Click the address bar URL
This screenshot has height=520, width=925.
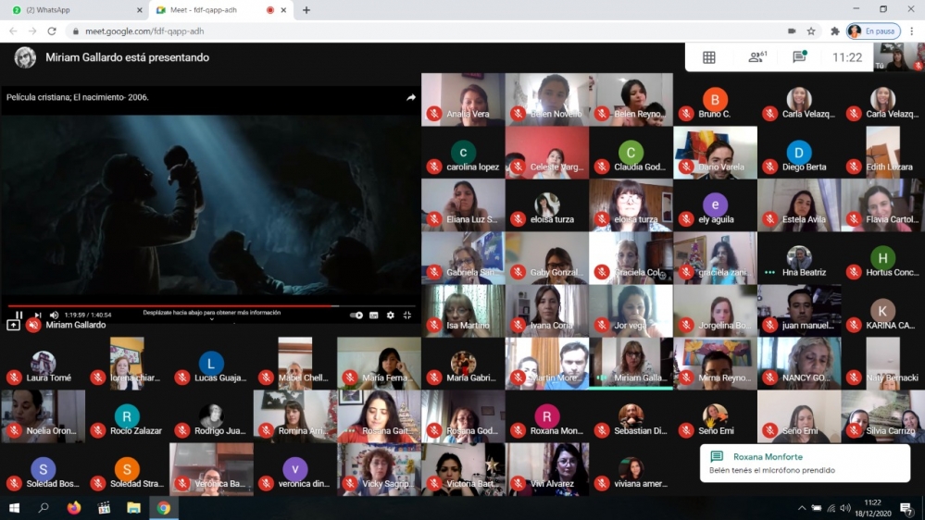coord(144,31)
